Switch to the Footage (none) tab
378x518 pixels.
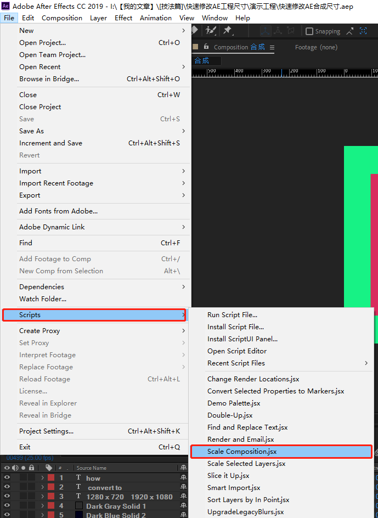[316, 48]
